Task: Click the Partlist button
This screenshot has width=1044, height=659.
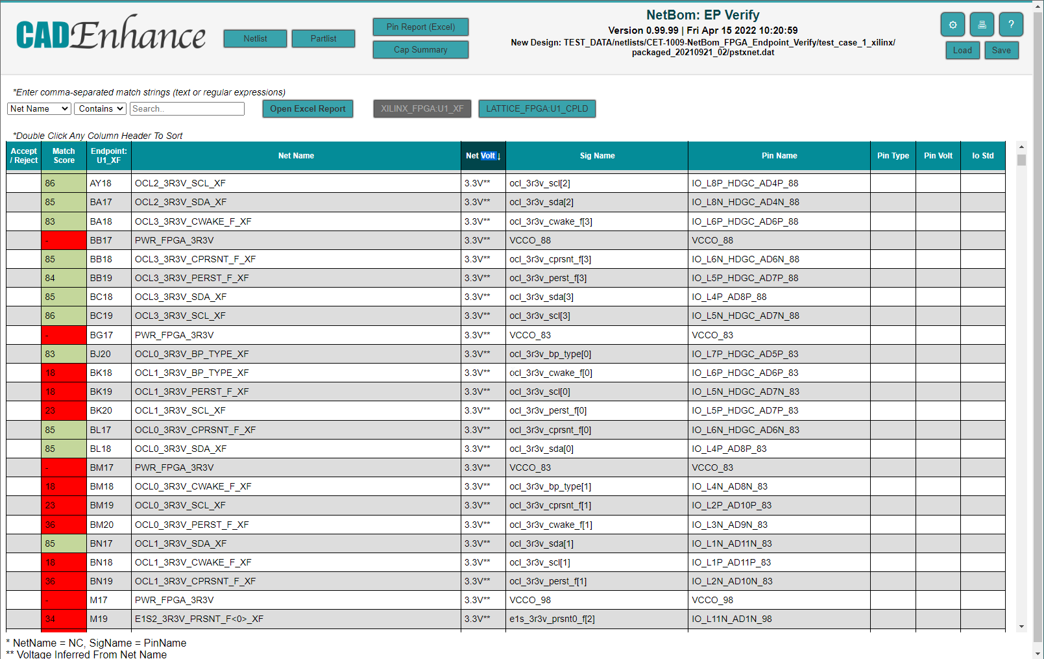Action: point(323,38)
